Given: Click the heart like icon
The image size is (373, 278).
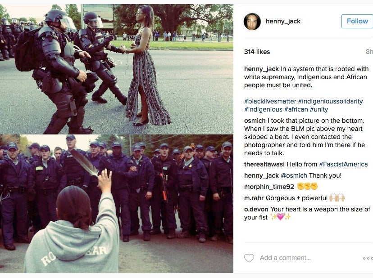Looking at the screenshot, I should click(249, 258).
